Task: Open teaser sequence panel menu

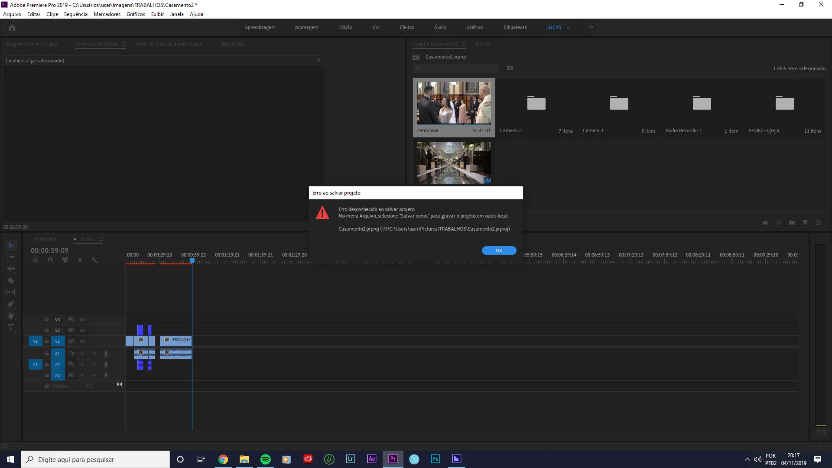Action: [101, 239]
